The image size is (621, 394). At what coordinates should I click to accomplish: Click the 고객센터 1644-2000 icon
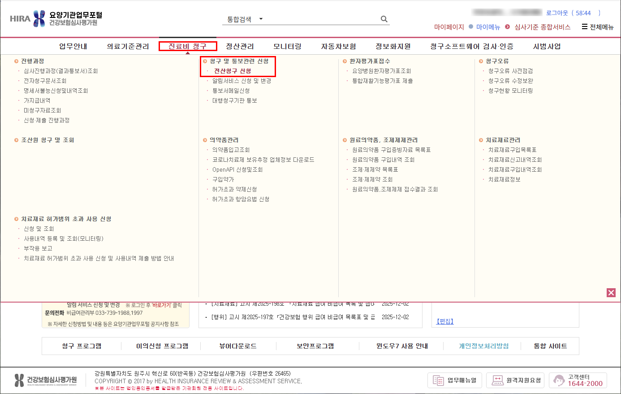pos(578,381)
